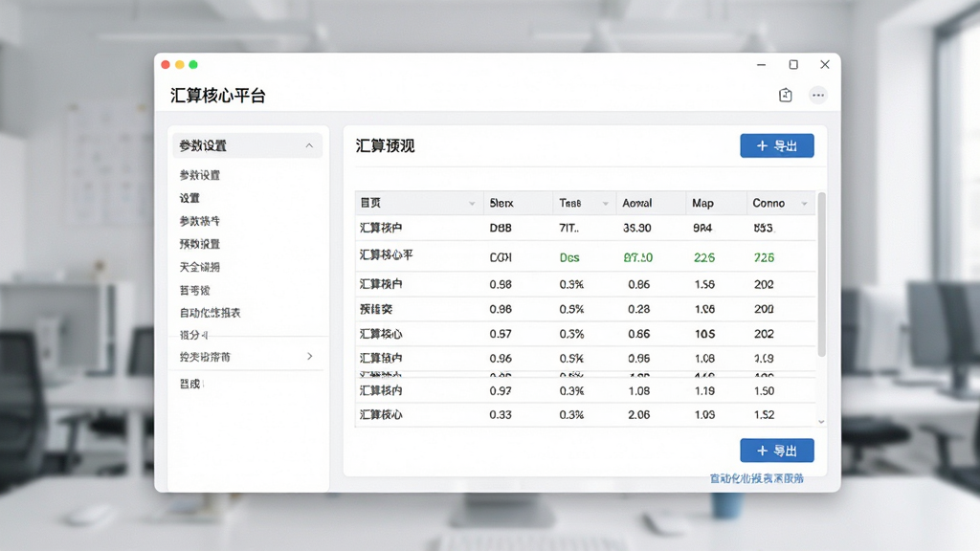Expand the sidebar row with the right chevron

tap(310, 356)
